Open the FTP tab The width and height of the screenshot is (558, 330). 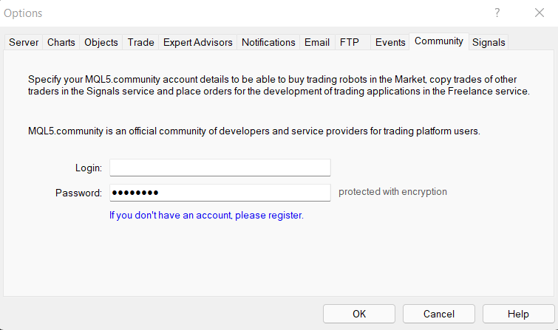click(350, 43)
